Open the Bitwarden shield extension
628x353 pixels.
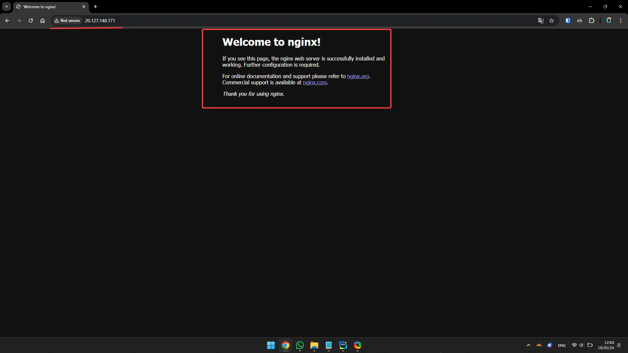(x=568, y=21)
